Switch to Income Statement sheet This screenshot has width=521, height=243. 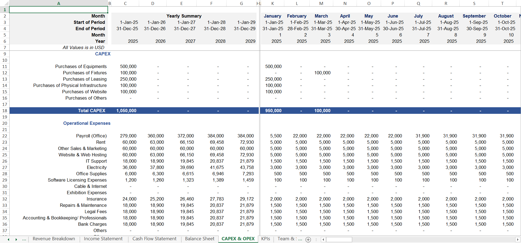click(103, 239)
